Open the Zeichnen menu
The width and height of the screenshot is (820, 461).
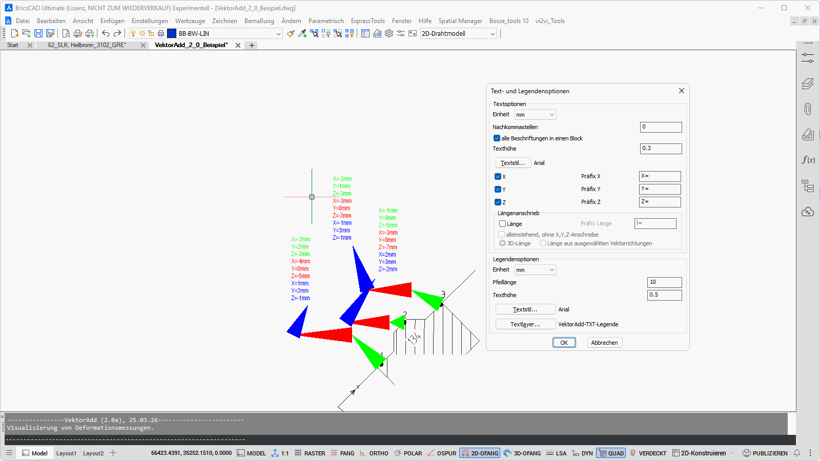(224, 21)
